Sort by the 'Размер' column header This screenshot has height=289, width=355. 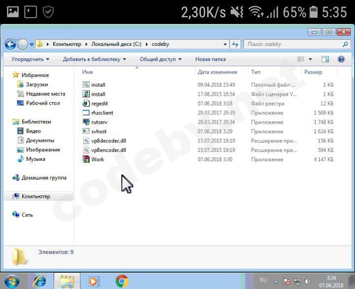coord(313,72)
